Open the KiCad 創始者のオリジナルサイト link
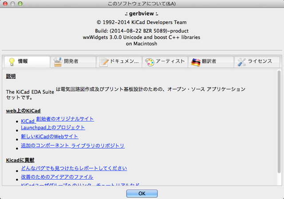The height and width of the screenshot is (199, 284). (57, 120)
